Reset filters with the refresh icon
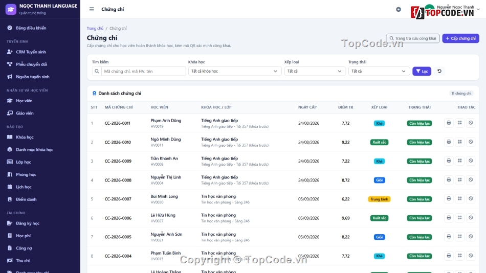The height and width of the screenshot is (273, 486). pos(439,71)
